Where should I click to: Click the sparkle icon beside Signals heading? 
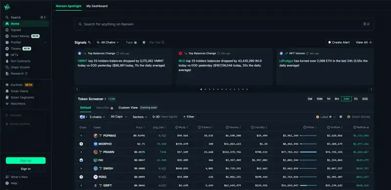[x=89, y=42]
